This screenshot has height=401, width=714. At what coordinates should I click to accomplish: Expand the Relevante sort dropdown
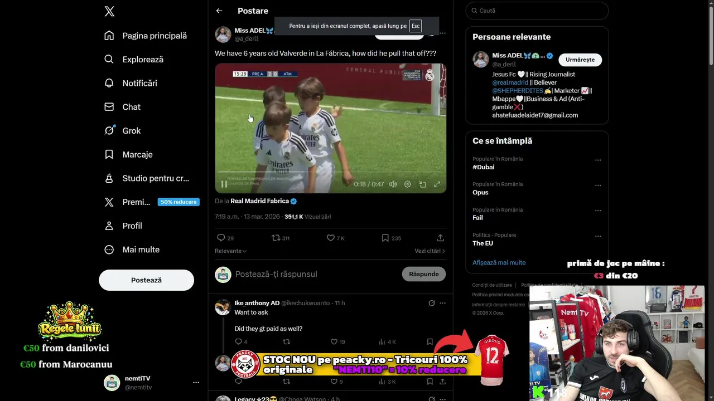point(230,251)
